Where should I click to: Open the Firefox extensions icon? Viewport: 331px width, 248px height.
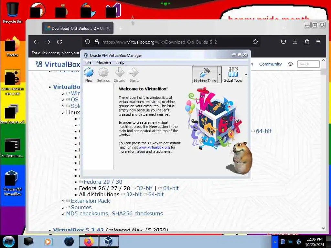click(307, 42)
